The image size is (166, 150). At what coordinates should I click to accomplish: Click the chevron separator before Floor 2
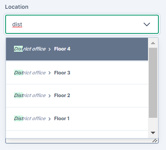[50, 96]
